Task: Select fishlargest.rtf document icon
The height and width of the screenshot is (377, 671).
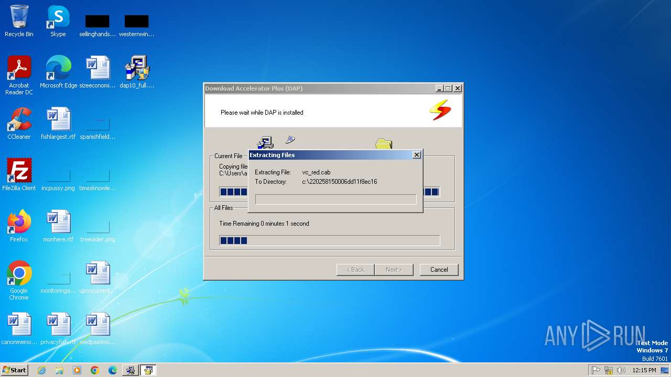Action: click(x=58, y=124)
